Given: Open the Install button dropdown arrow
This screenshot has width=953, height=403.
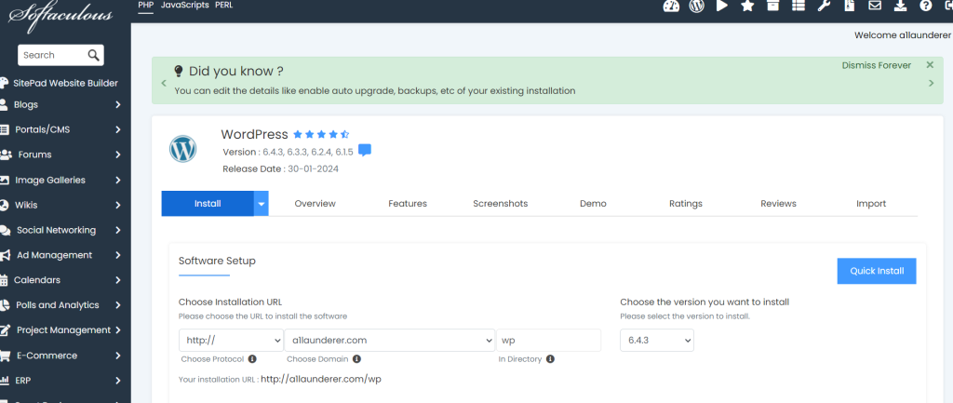Looking at the screenshot, I should [x=262, y=204].
